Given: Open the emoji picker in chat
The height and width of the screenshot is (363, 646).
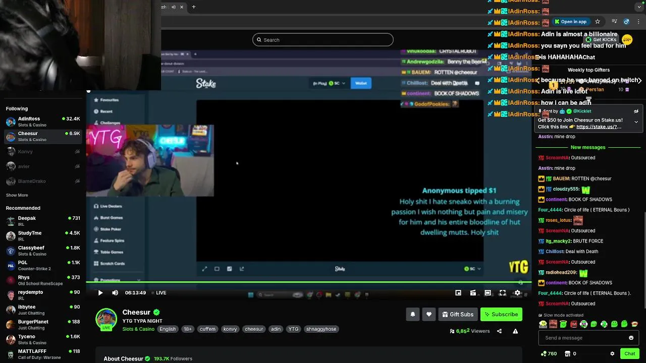Looking at the screenshot, I should 631,338.
